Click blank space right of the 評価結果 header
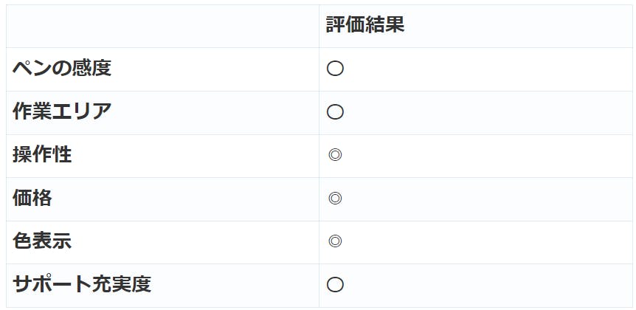The height and width of the screenshot is (310, 636). pos(516,26)
